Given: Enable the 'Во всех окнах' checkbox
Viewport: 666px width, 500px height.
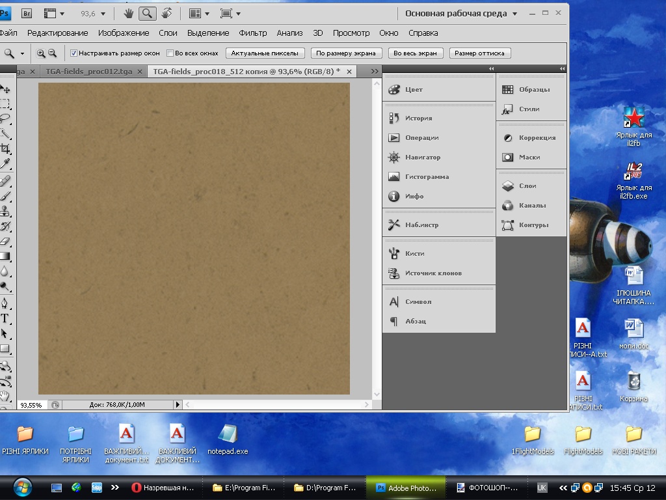Looking at the screenshot, I should [x=170, y=53].
